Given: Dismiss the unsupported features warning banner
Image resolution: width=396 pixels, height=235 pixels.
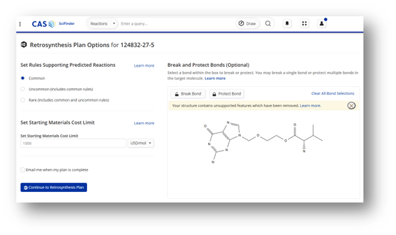Looking at the screenshot, I should point(352,106).
